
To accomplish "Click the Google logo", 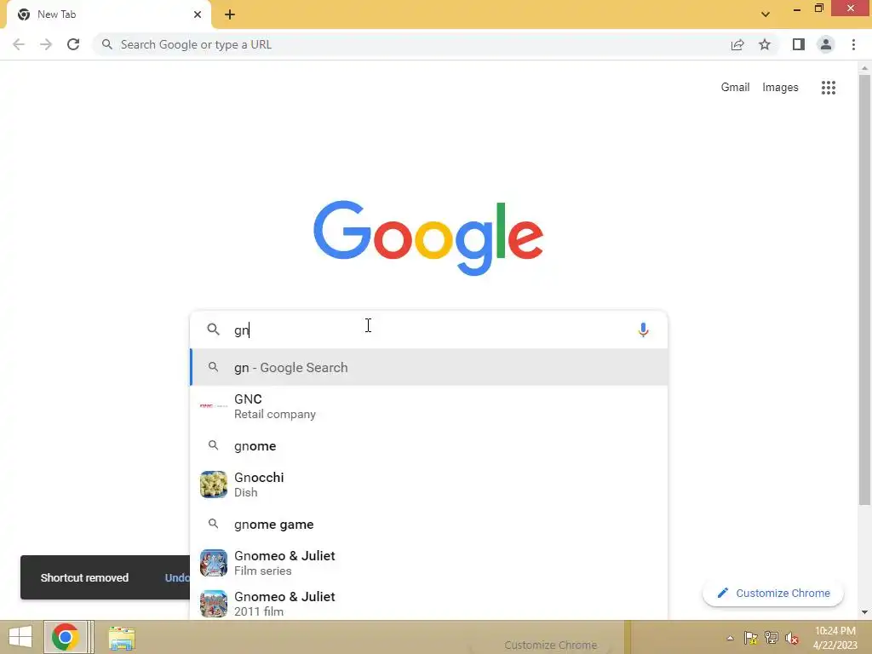I will (x=428, y=238).
